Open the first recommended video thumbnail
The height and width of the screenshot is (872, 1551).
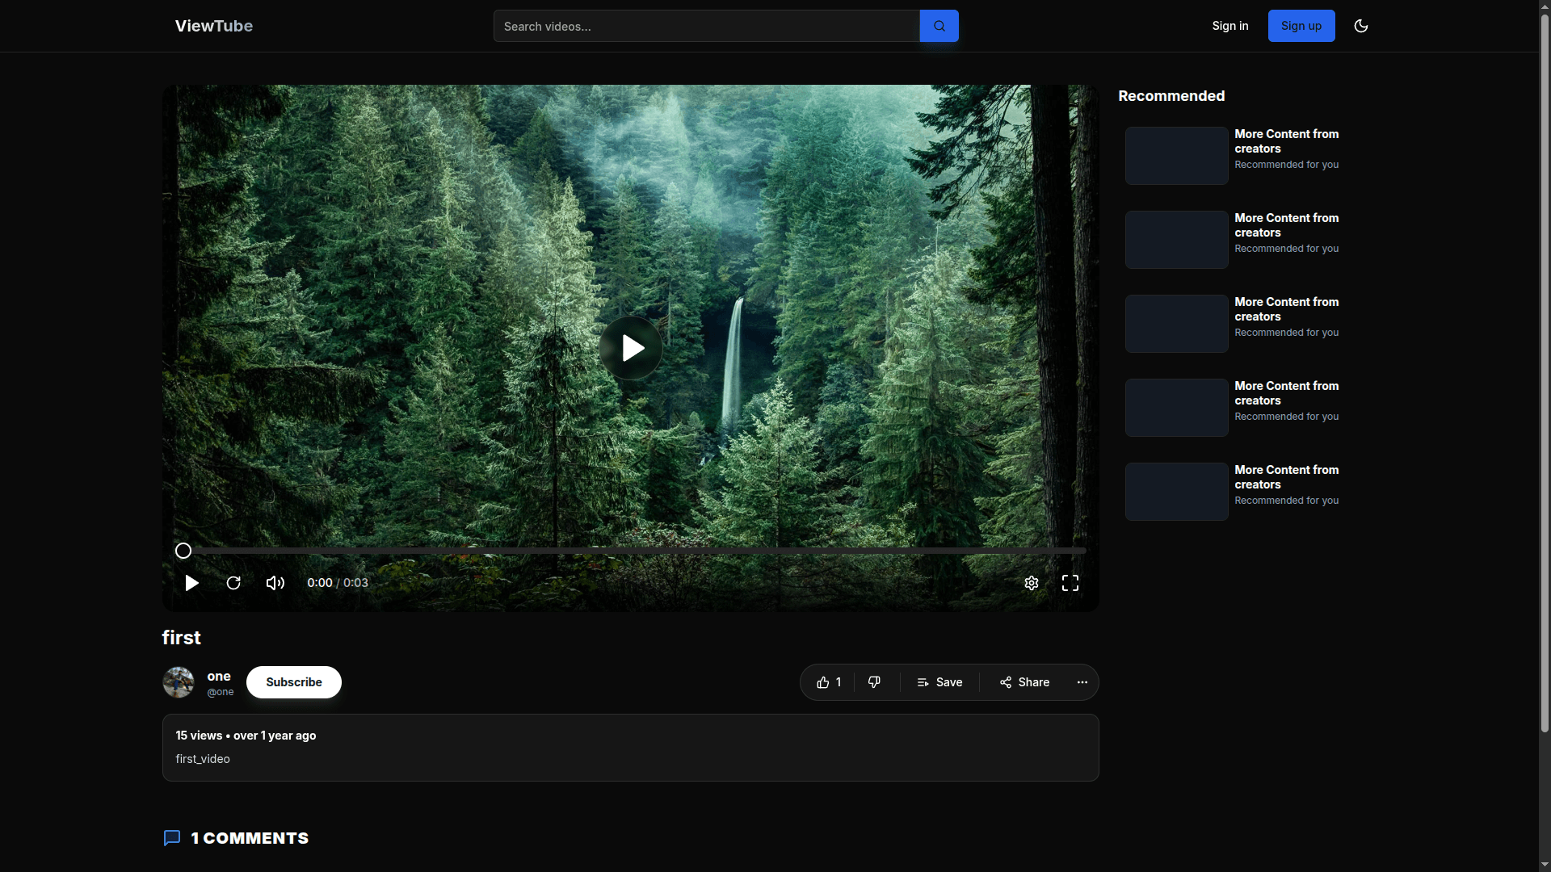[1175, 155]
